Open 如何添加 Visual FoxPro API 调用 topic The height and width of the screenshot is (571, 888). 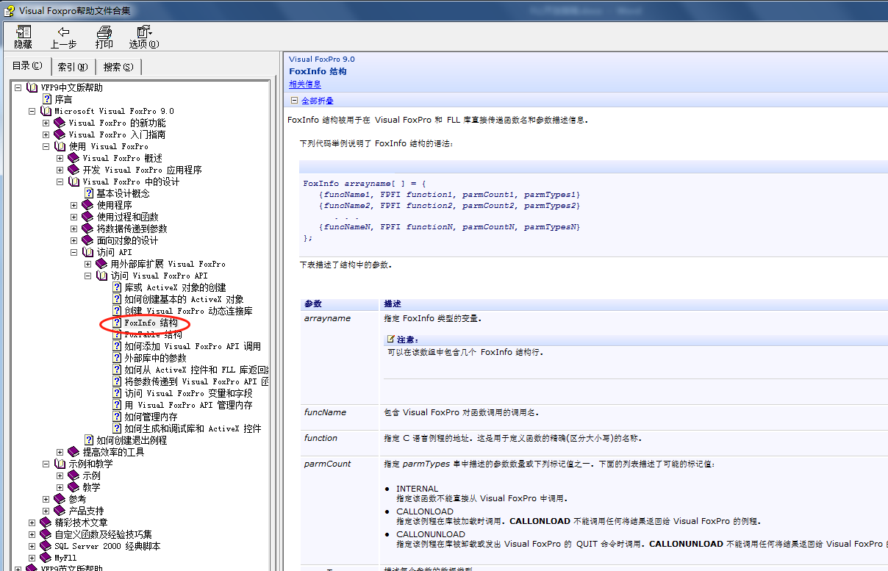click(x=193, y=346)
